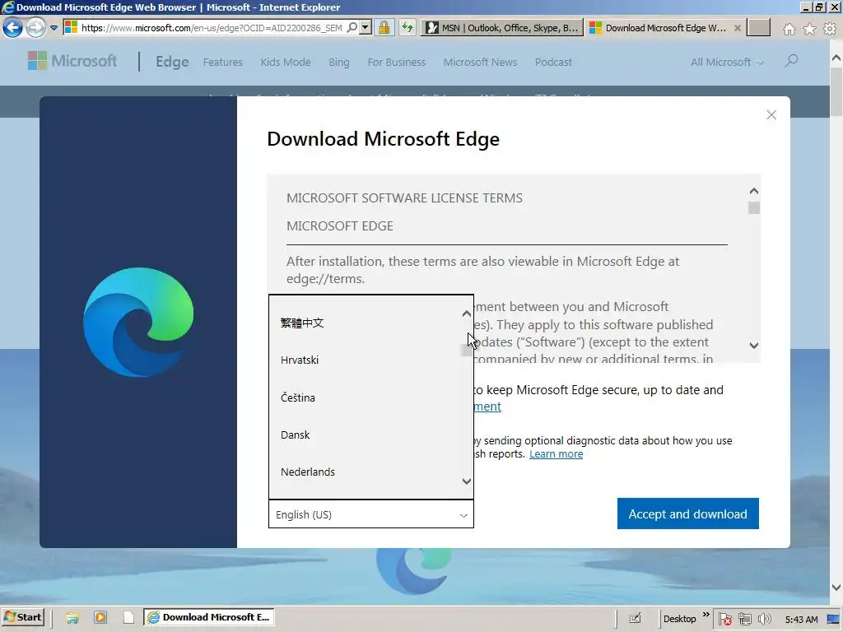Viewport: 843px width, 632px height.
Task: Click the 5:43 AM clock
Action: [x=801, y=620]
